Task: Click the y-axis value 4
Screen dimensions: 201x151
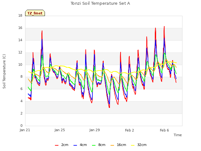Action: pos(21,101)
